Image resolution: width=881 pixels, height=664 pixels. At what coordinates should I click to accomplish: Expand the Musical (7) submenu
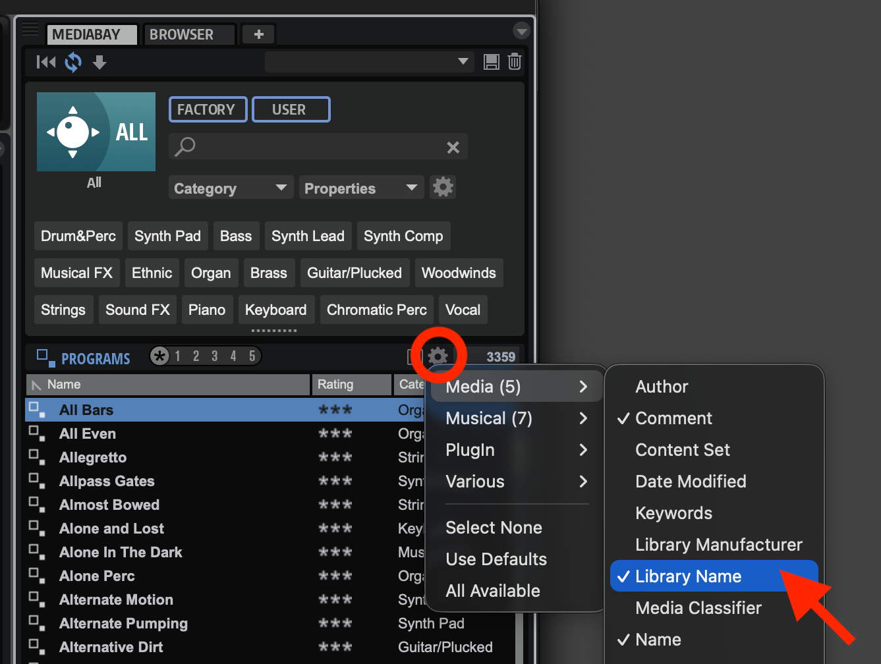517,418
